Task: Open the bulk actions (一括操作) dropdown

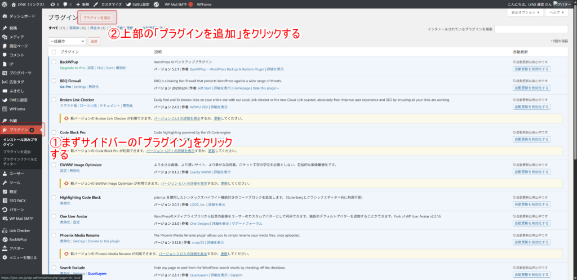Action: [x=67, y=41]
